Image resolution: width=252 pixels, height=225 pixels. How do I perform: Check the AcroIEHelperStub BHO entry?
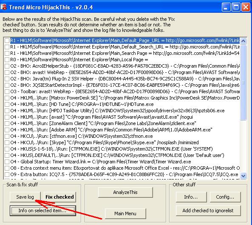point(7,66)
